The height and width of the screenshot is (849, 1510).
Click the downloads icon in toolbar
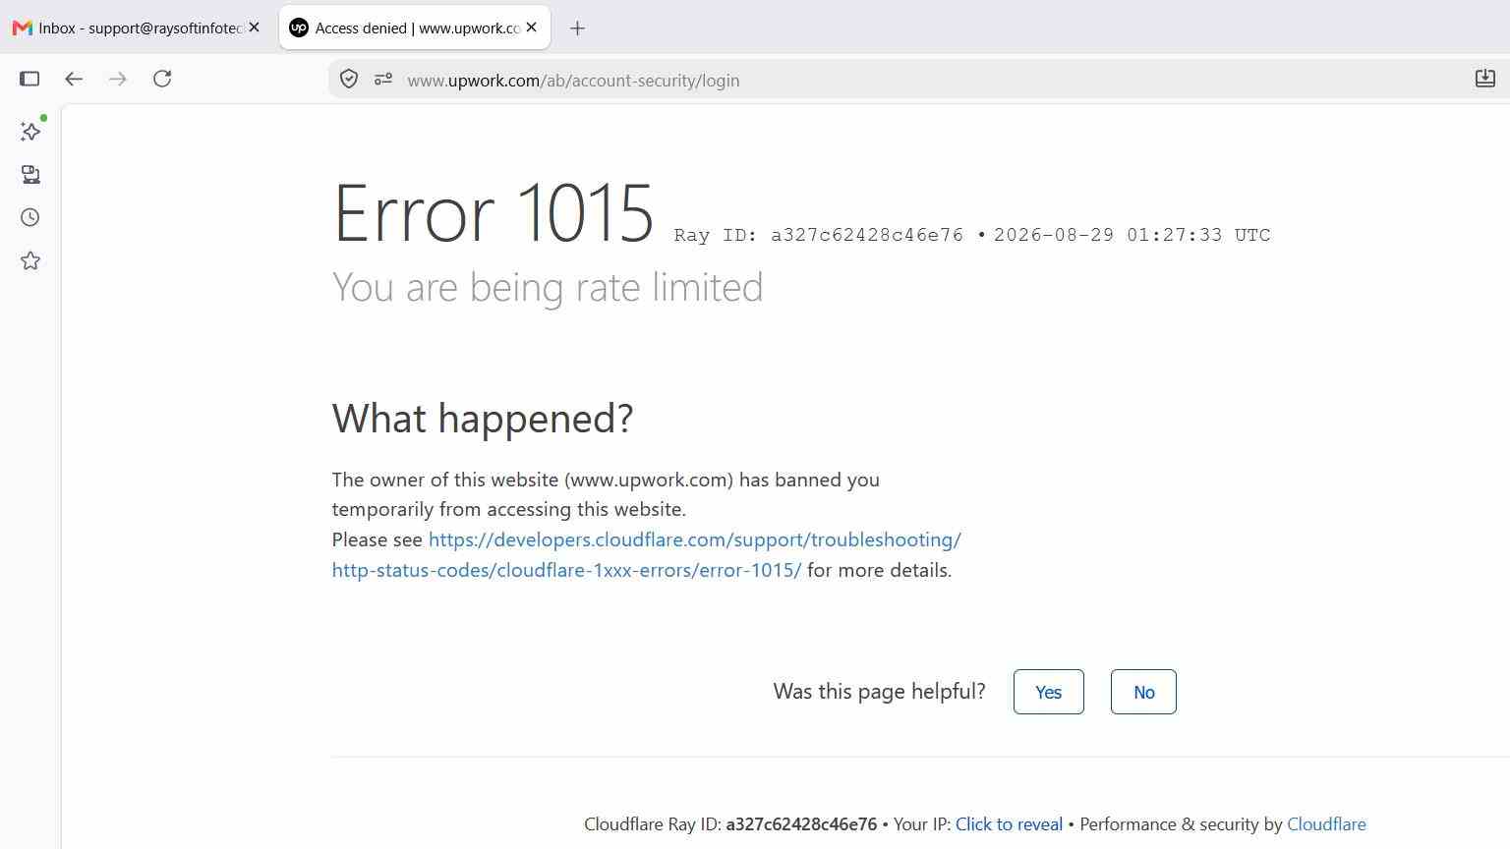click(1485, 79)
